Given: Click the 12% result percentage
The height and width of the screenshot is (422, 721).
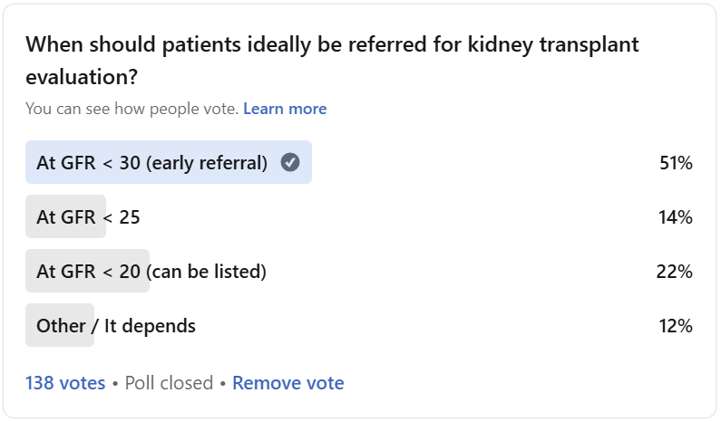Looking at the screenshot, I should [x=676, y=325].
